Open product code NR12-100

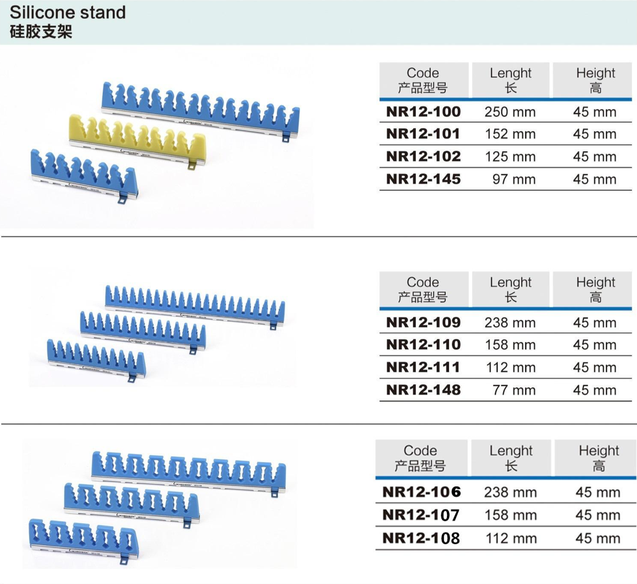pyautogui.click(x=423, y=112)
